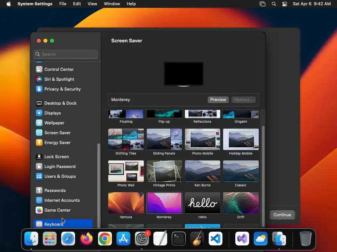Image resolution: width=337 pixels, height=252 pixels.
Task: Open App Store from the Dock
Action: click(123, 239)
